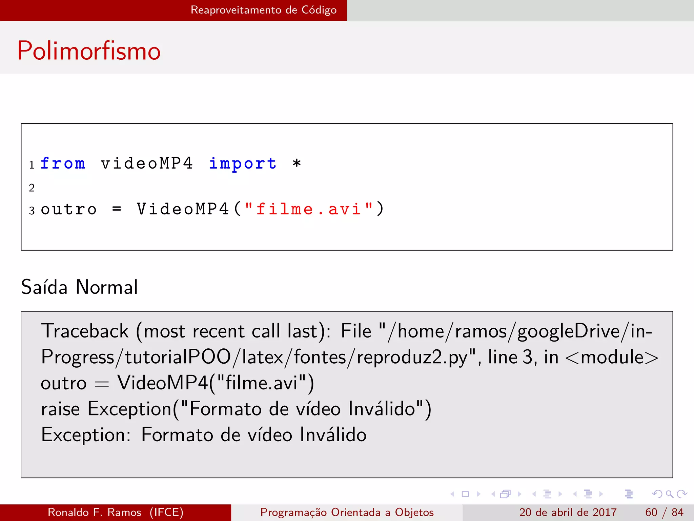The width and height of the screenshot is (694, 521).
Task: Click the date '20 de abril de 2017'
Action: click(x=568, y=512)
